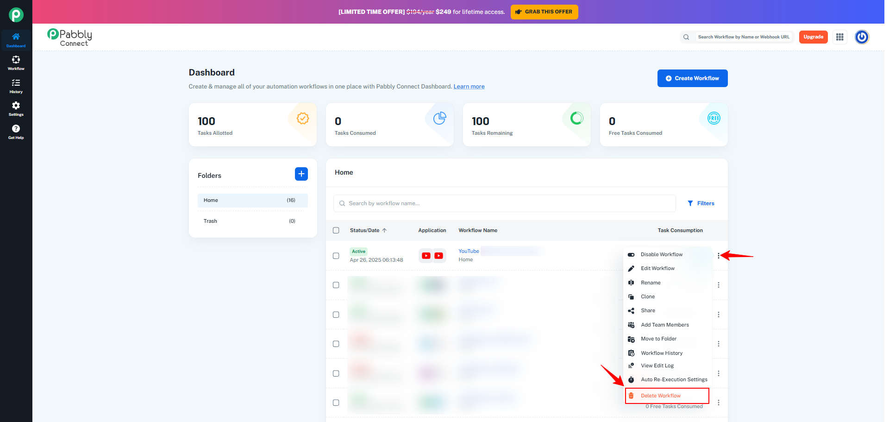This screenshot has height=422, width=889.
Task: Open Settings gear in sidebar
Action: (16, 109)
